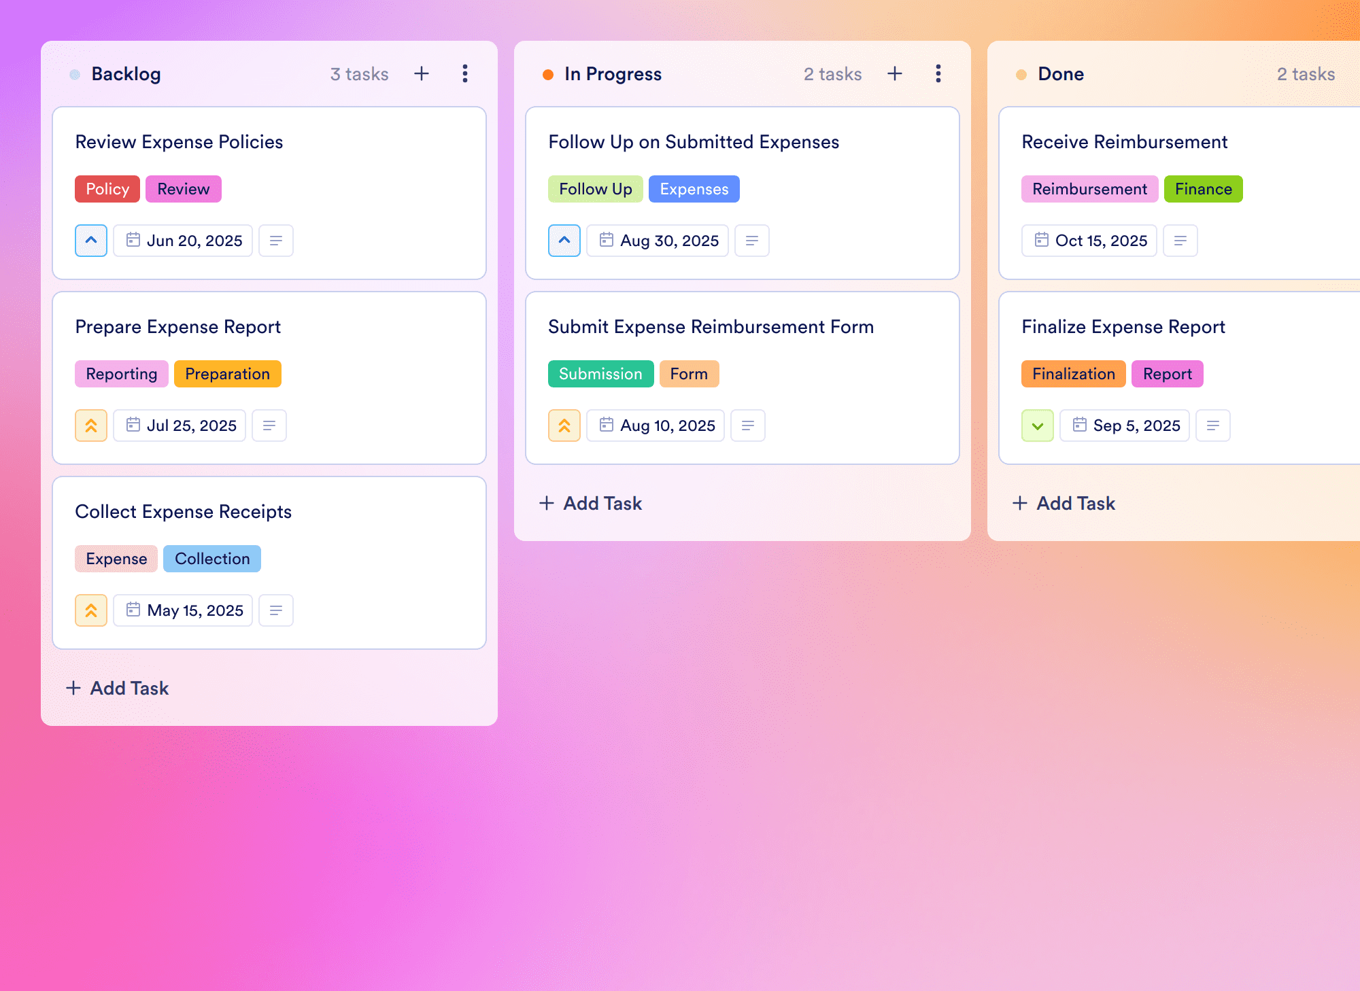
Task: Select the blue Expenses tag
Action: coord(694,189)
